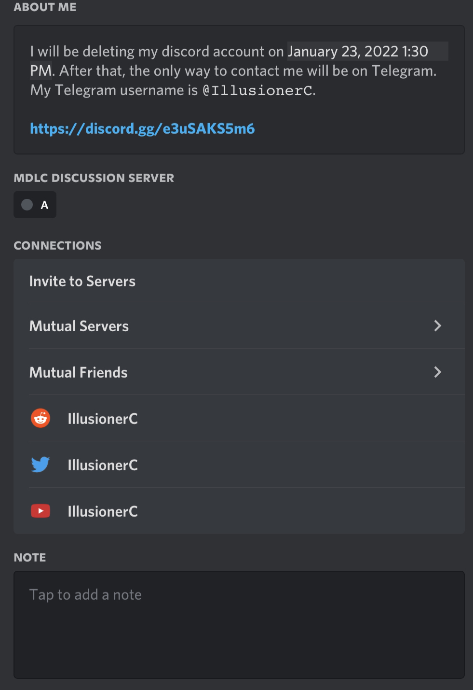Tap Invite to Servers

[x=82, y=281]
